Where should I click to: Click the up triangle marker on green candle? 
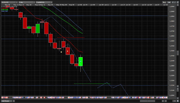80,61
